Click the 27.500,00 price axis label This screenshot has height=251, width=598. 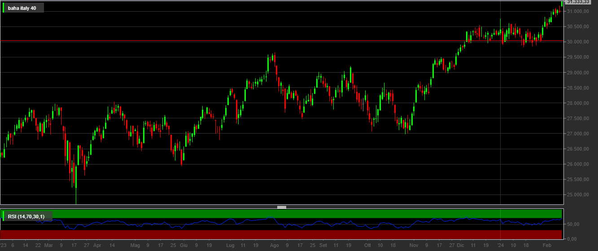click(578, 118)
